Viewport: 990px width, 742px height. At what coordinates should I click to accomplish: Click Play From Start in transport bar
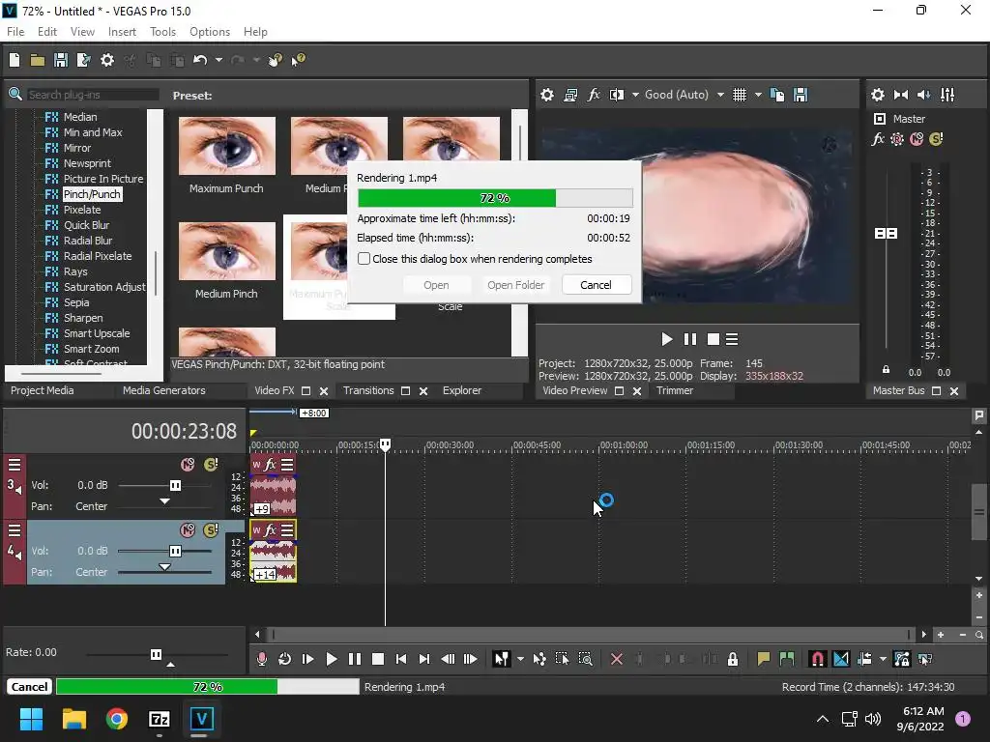308,659
